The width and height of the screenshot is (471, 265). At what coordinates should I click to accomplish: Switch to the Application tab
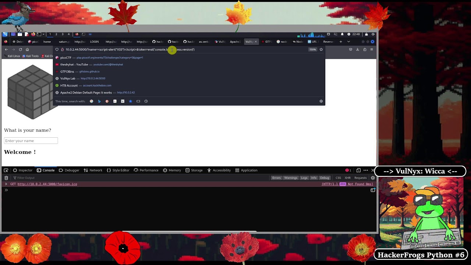pos(246,170)
